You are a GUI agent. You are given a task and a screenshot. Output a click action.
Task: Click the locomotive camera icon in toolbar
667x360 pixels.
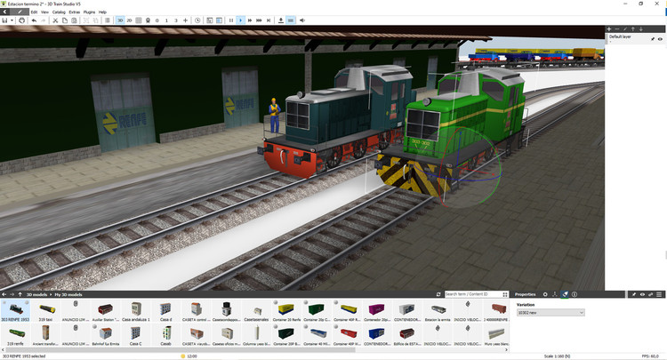click(x=148, y=20)
